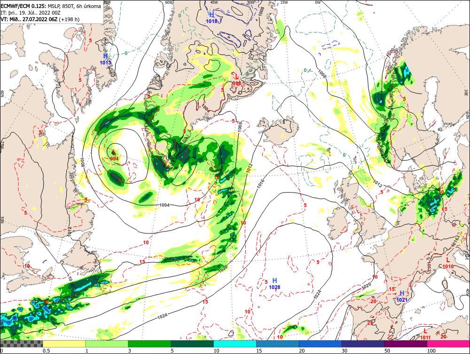Viewport: 470px width, 354px height.
Task: Click the yellow 0.5–1 legend swatch
Action: pyautogui.click(x=64, y=344)
